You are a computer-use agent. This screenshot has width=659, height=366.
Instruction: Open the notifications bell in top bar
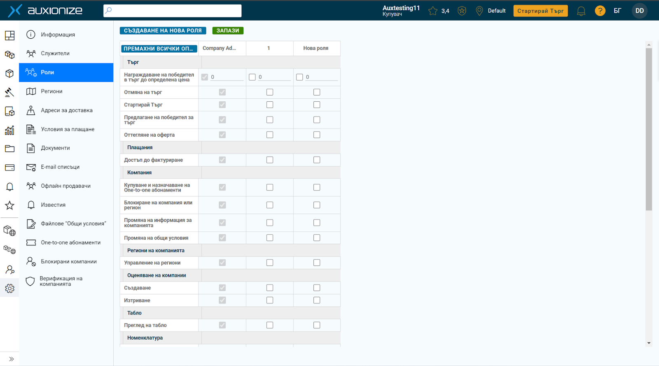[581, 11]
